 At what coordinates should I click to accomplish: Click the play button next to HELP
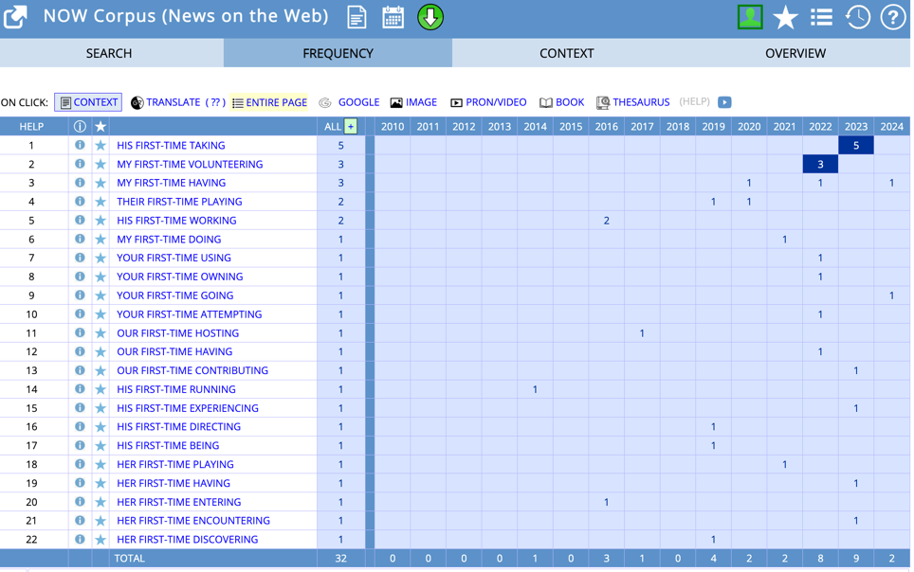(x=724, y=102)
